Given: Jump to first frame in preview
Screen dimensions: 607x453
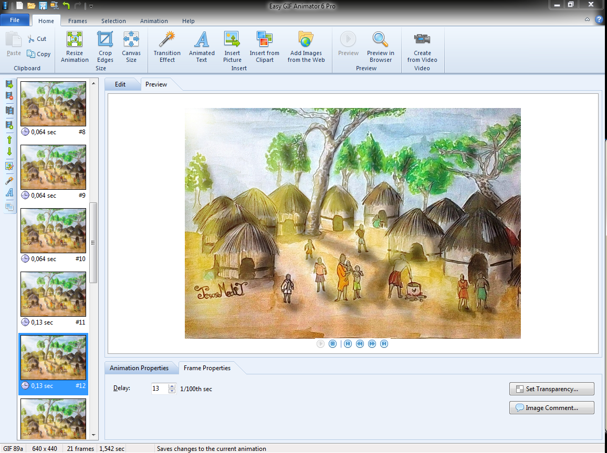Looking at the screenshot, I should coord(348,343).
